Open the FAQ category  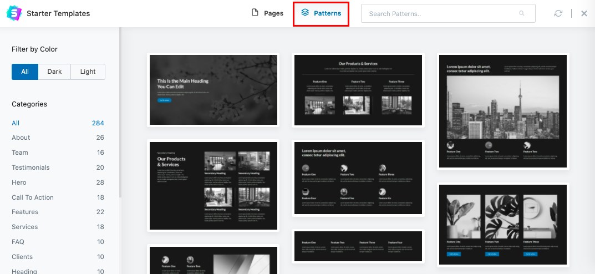tap(58, 242)
